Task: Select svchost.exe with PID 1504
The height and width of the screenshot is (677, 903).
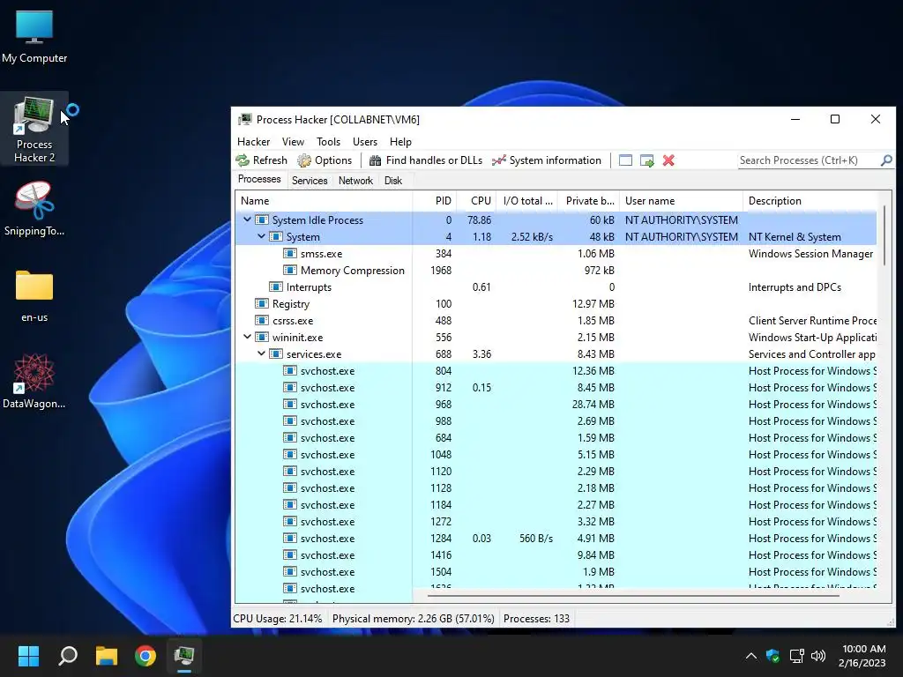Action: click(556, 571)
